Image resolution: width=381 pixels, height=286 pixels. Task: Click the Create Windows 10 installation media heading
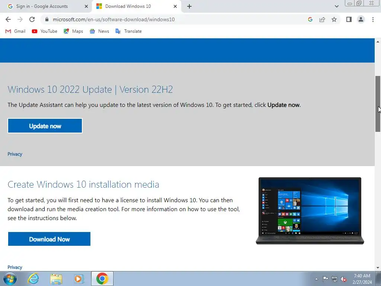(x=83, y=184)
